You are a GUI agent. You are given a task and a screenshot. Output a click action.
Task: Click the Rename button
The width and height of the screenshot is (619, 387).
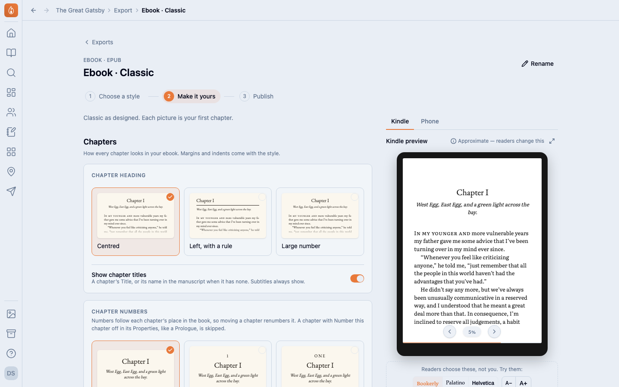click(537, 64)
